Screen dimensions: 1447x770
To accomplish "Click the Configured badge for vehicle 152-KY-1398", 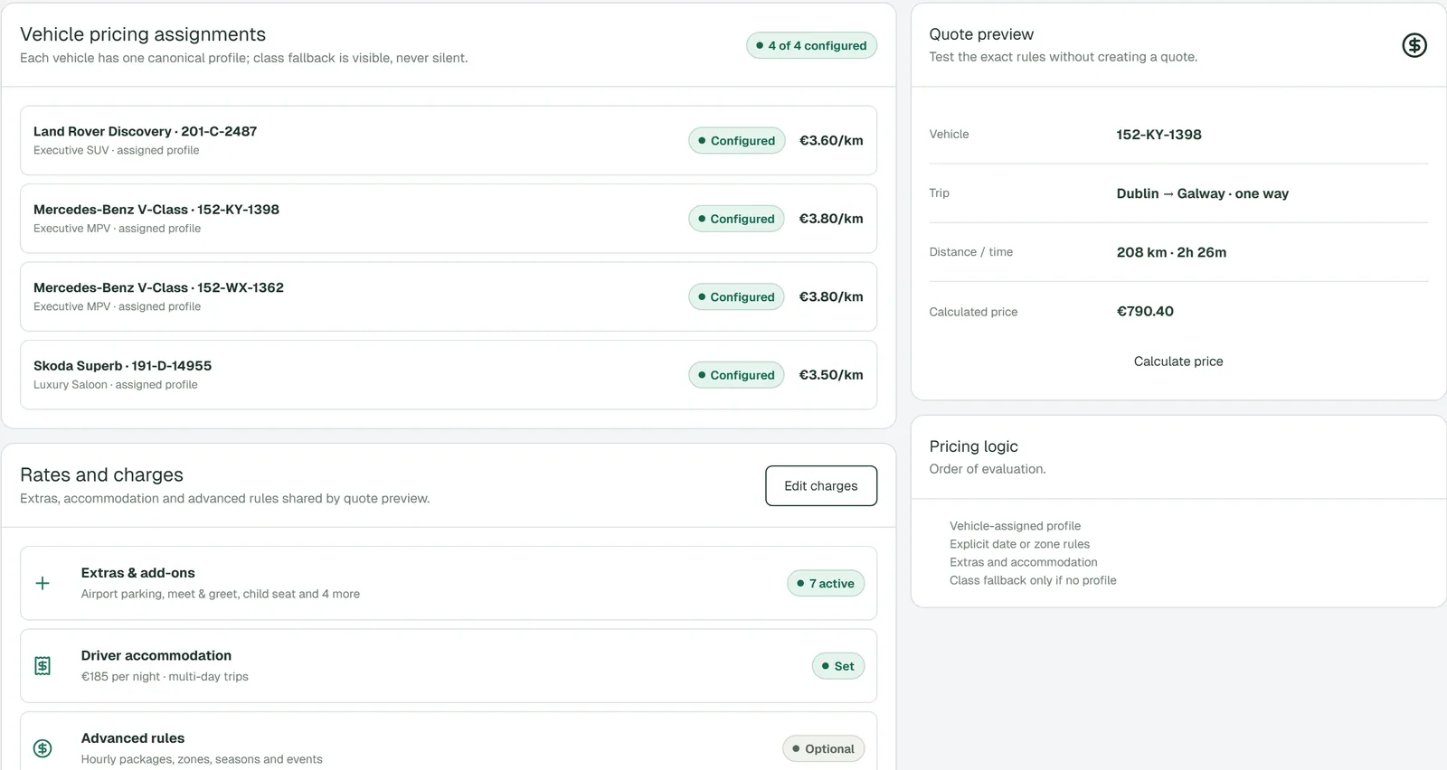I will point(737,219).
